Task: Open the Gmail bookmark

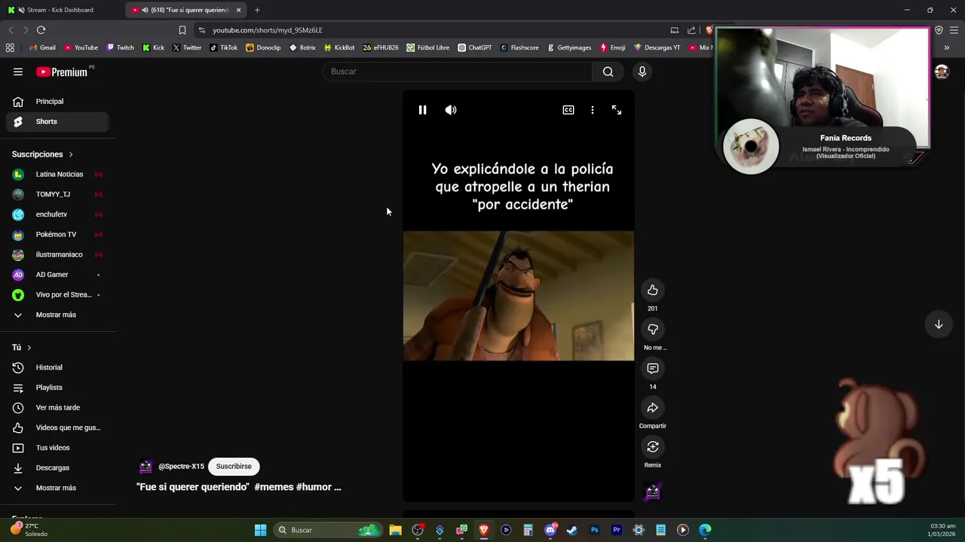Action: click(x=42, y=47)
